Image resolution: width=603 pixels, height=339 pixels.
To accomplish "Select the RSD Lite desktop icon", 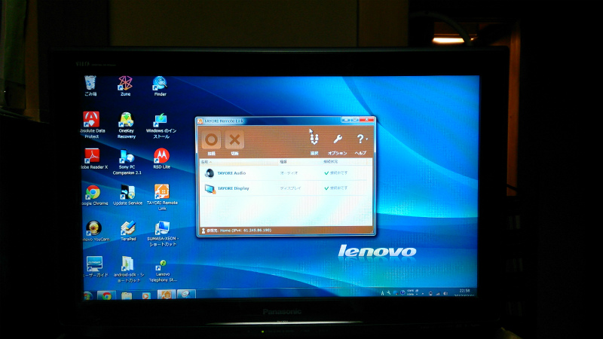I will [161, 159].
